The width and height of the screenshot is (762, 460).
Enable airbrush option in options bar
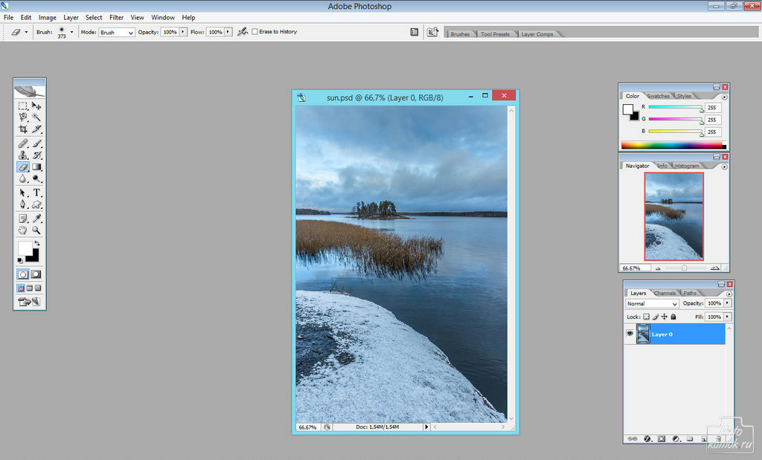click(x=243, y=31)
